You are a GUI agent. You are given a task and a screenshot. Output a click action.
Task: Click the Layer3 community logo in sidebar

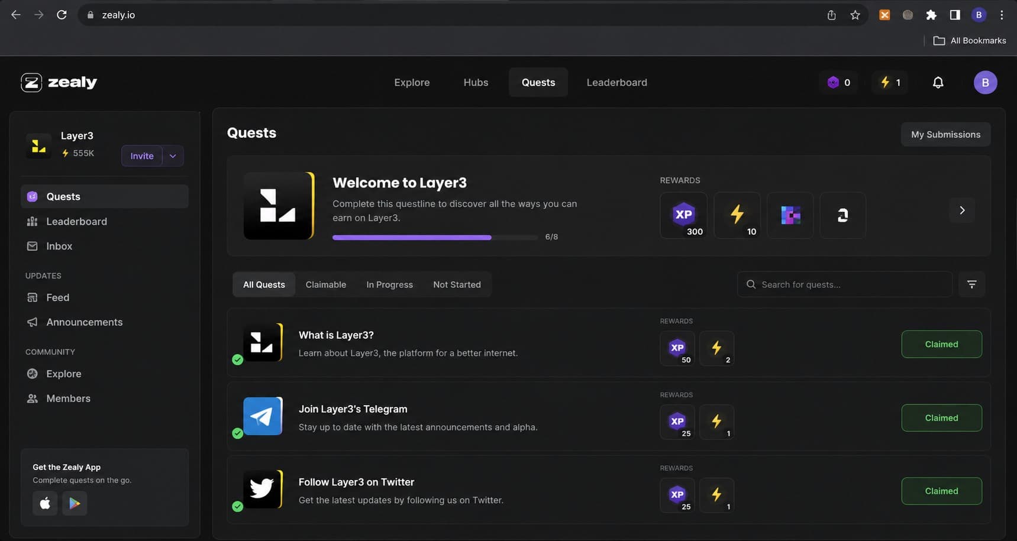(x=38, y=145)
